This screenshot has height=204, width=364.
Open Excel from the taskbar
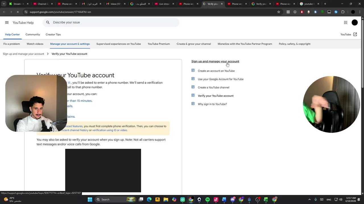coord(266,199)
